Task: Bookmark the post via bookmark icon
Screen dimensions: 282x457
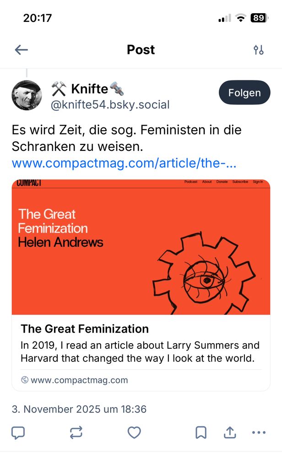Action: pos(200,432)
